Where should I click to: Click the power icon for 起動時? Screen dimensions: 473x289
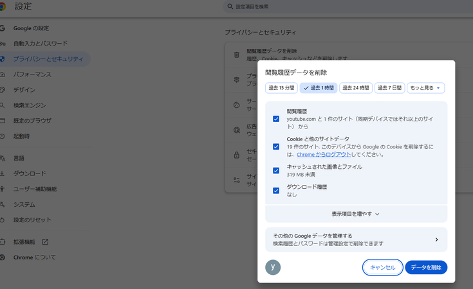click(x=2, y=136)
